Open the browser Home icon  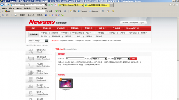170,5
